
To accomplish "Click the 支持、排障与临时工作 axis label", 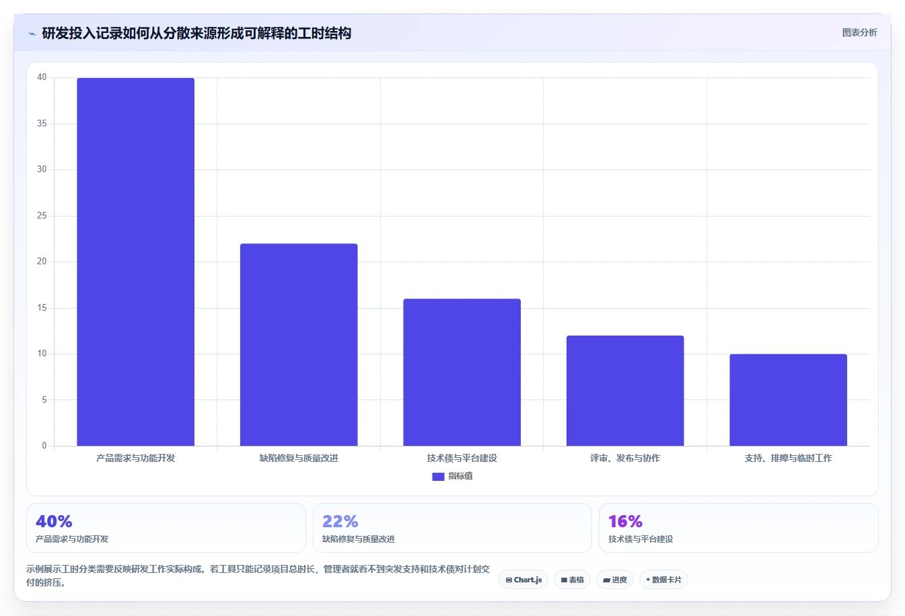I will click(x=789, y=458).
